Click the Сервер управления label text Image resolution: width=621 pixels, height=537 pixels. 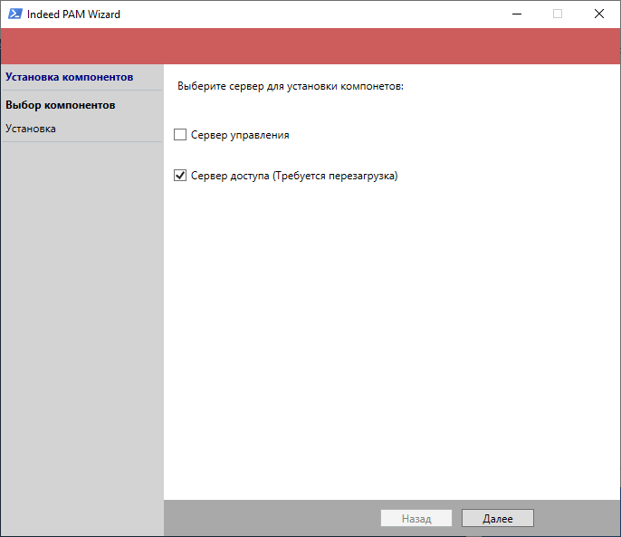click(x=240, y=135)
